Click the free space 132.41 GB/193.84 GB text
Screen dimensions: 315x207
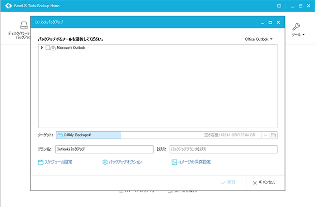[x=230, y=135]
